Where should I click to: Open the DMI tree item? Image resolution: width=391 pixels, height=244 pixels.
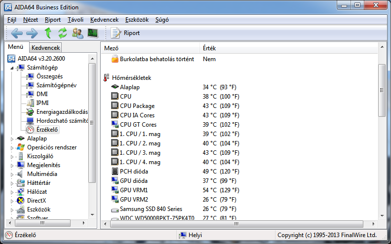pyautogui.click(x=42, y=94)
